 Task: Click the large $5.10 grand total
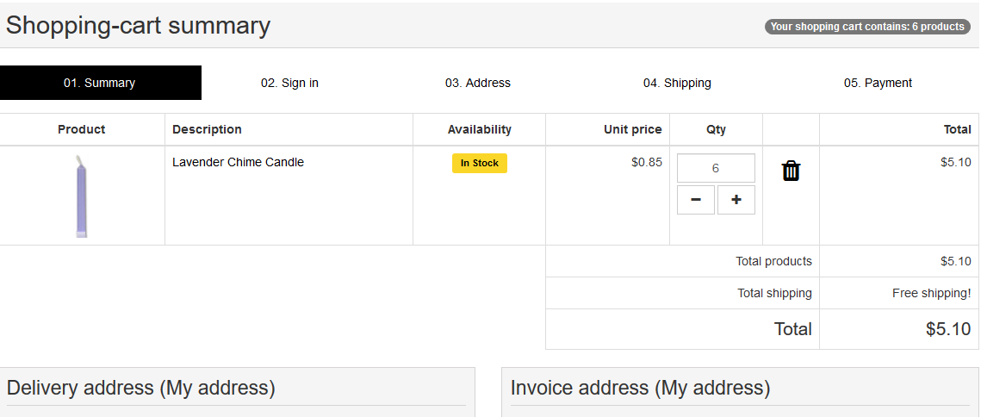[x=947, y=329]
